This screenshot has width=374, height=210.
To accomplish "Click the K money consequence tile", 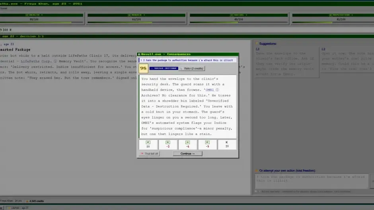I will pyautogui.click(x=227, y=144).
